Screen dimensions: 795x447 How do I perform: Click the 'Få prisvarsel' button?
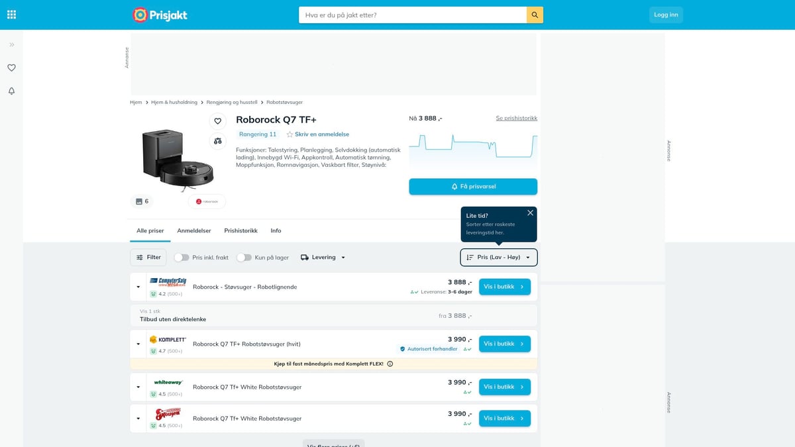(x=473, y=187)
